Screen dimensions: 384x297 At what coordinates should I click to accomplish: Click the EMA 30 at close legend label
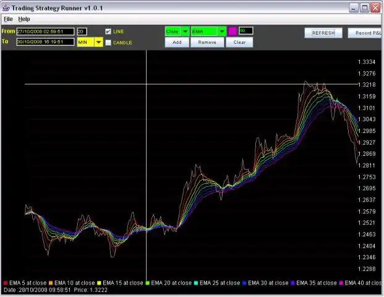pyautogui.click(x=268, y=283)
